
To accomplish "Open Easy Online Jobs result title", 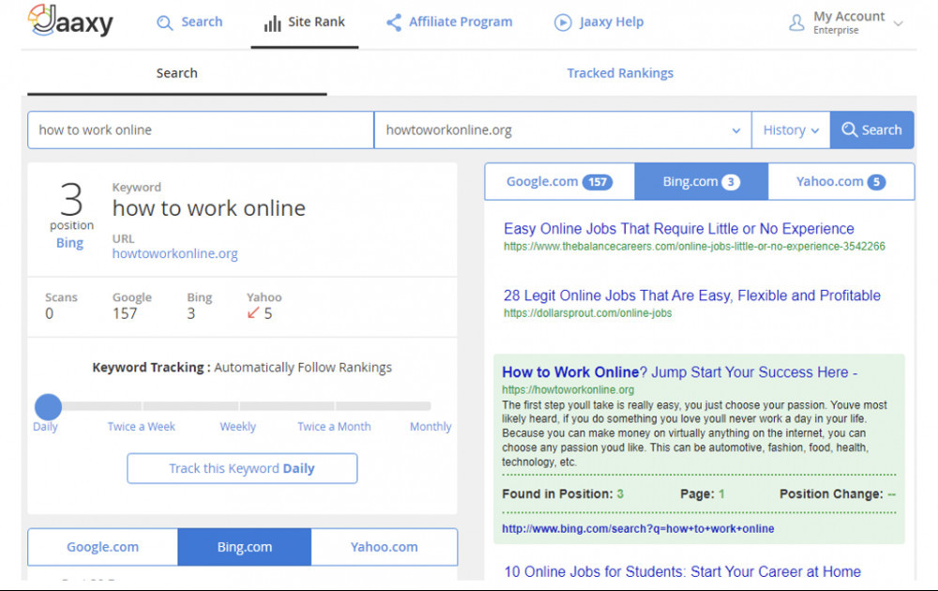I will click(x=679, y=229).
